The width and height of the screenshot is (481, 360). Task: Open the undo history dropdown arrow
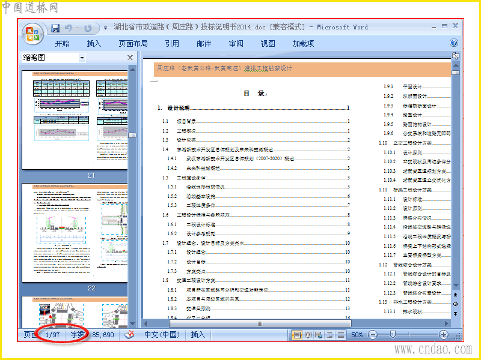[77, 28]
